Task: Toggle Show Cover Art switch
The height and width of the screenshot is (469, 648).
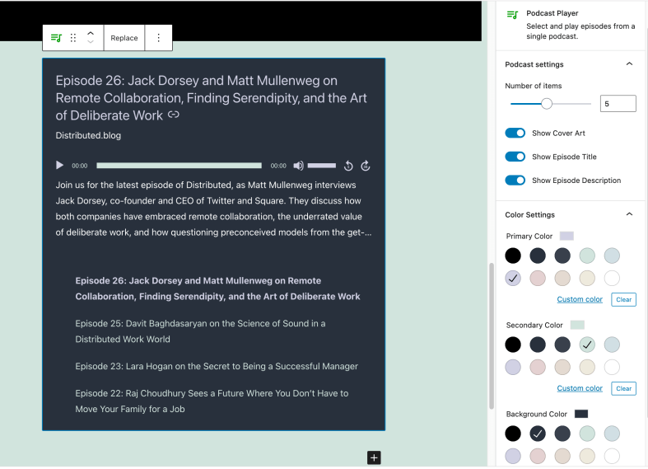Action: [x=515, y=133]
